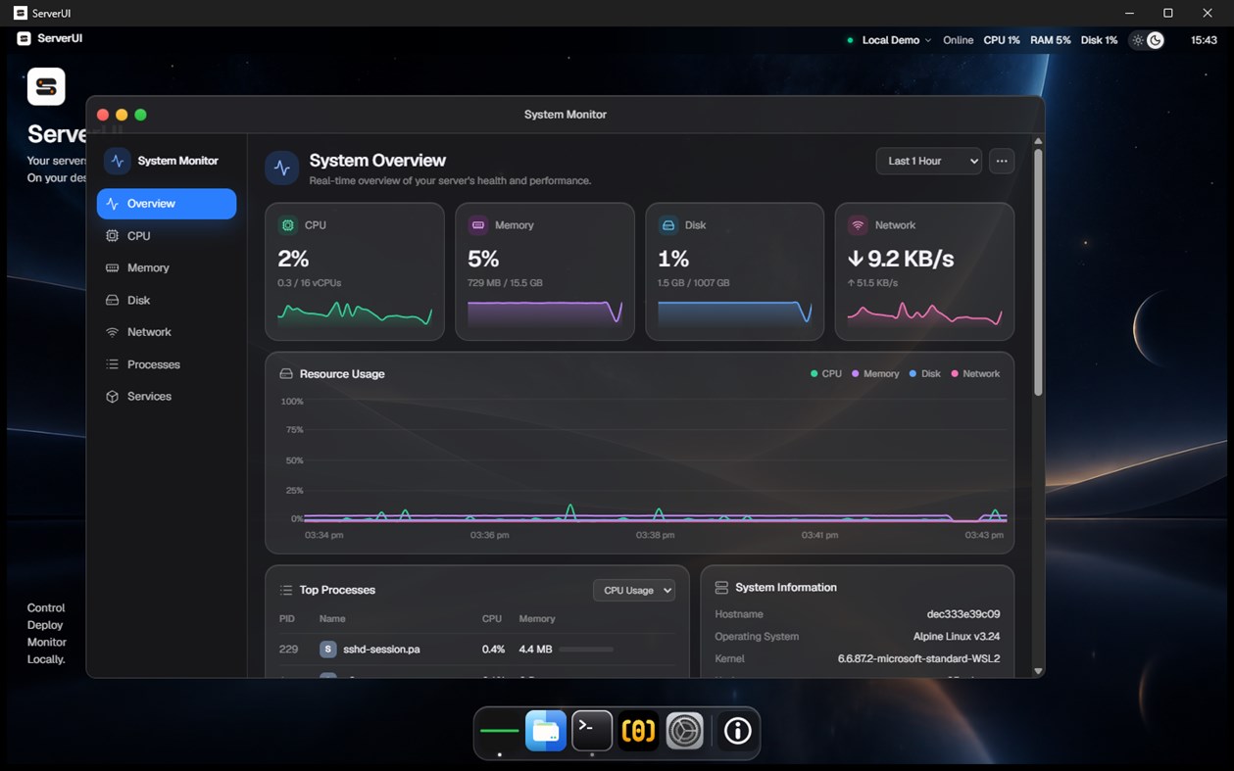Click the Memory sparkline chart
The width and height of the screenshot is (1234, 771).
pos(545,313)
